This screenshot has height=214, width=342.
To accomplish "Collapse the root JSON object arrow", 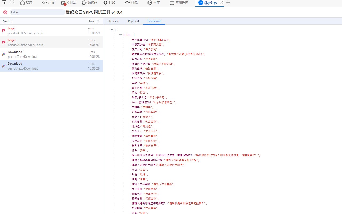I will tap(112, 30).
